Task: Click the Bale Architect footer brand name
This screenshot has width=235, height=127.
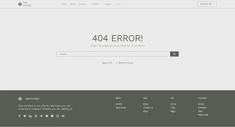Action: click(32, 99)
